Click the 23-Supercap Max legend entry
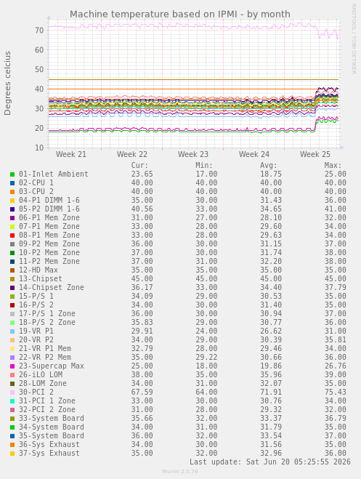The width and height of the screenshot is (361, 479). point(52,366)
